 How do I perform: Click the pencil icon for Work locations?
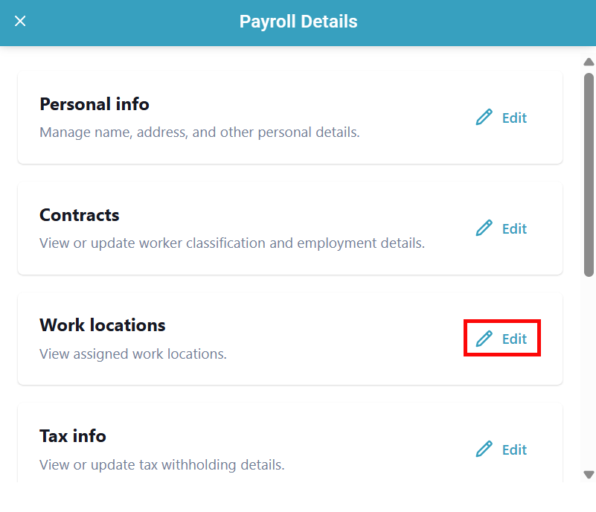pyautogui.click(x=484, y=339)
